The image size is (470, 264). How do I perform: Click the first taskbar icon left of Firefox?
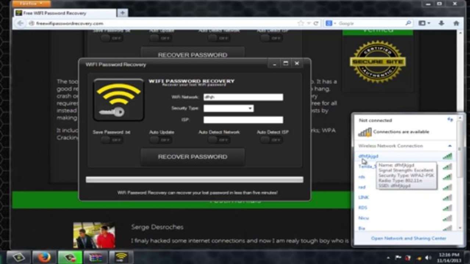tap(18, 257)
